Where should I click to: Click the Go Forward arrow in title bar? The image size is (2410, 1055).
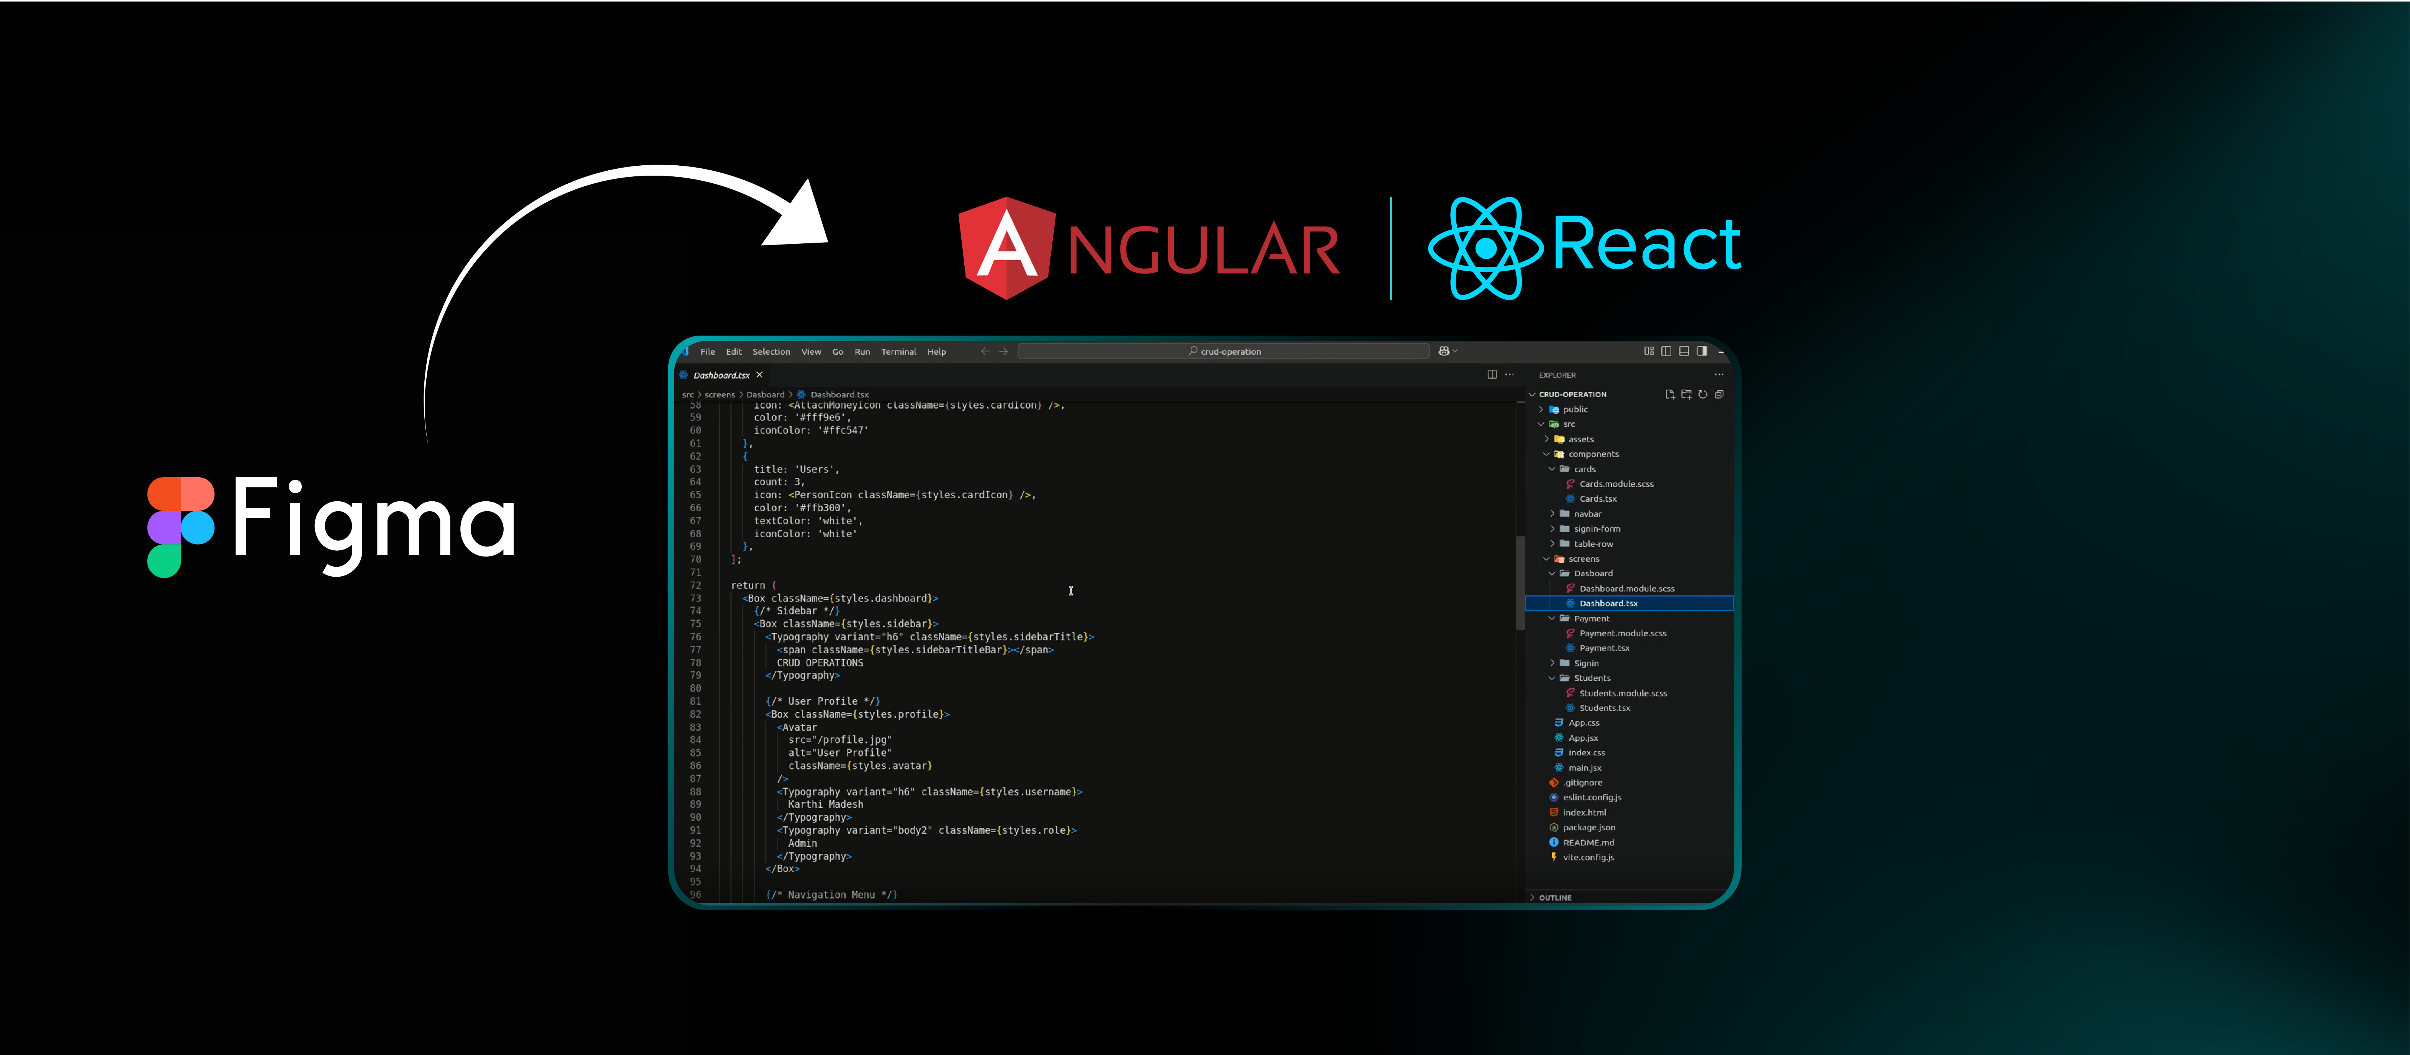[x=1003, y=351]
